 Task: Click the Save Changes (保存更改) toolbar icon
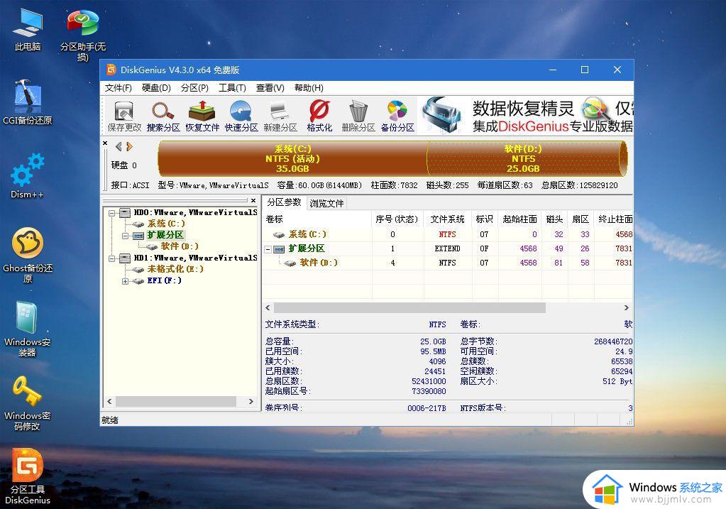[124, 116]
